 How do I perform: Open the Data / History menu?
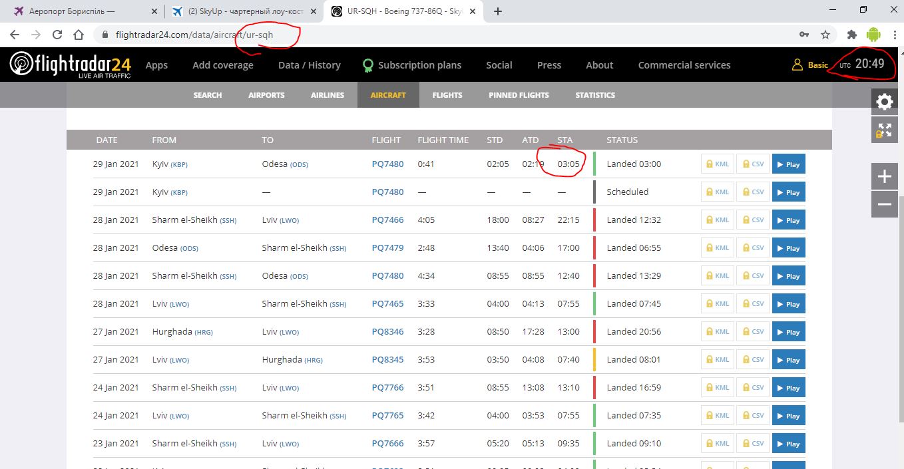tap(309, 65)
